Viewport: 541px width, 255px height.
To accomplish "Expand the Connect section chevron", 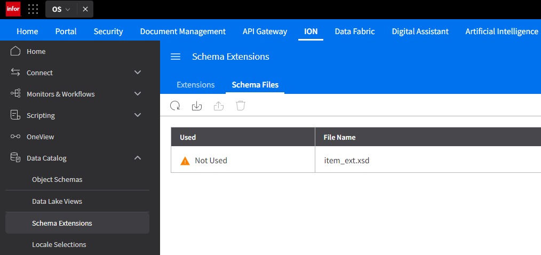I will coord(138,73).
